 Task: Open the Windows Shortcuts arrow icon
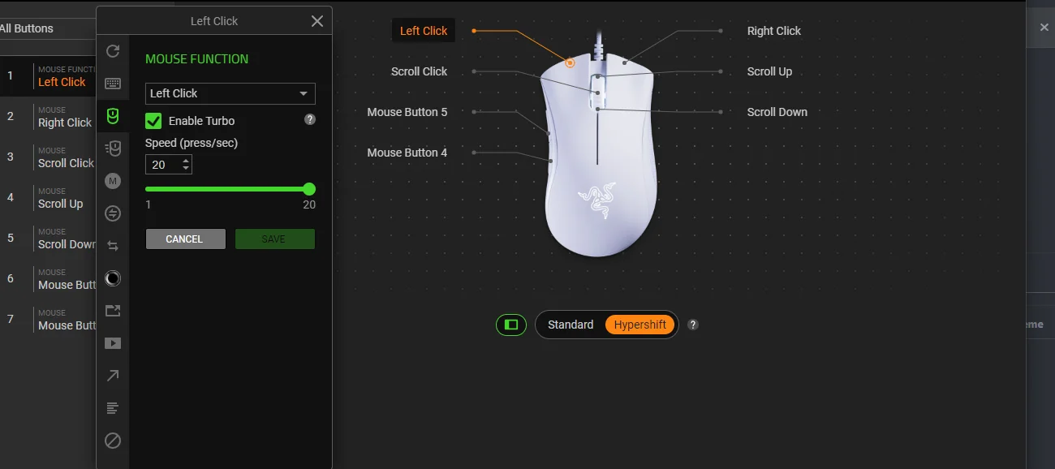tap(113, 376)
